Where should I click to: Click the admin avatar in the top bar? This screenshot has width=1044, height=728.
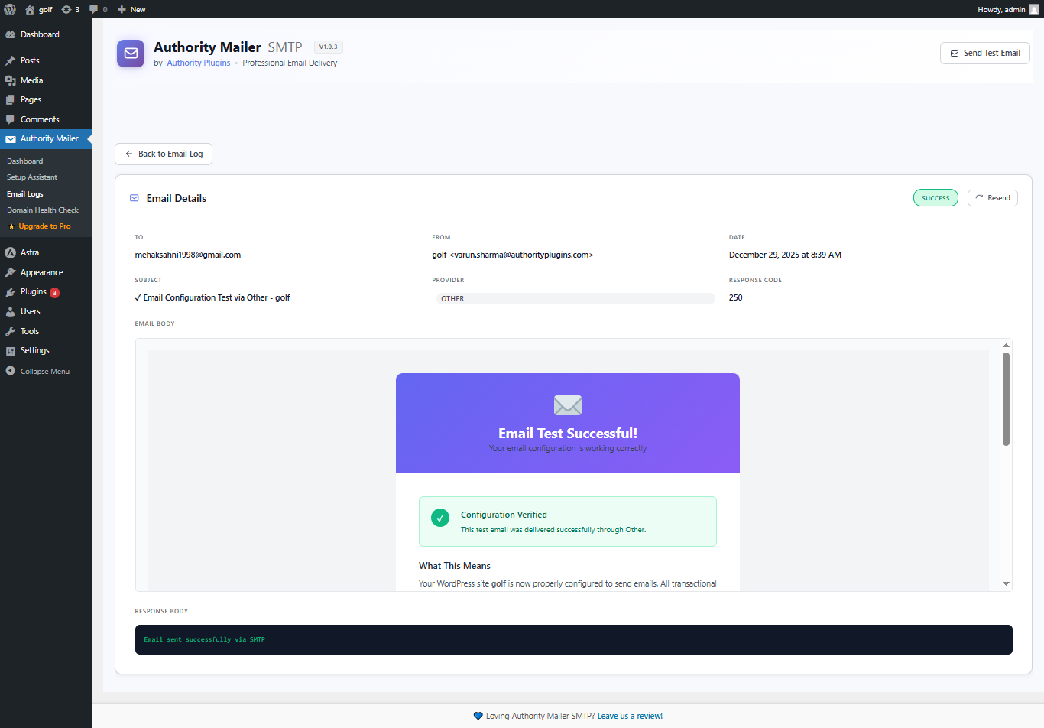point(1033,9)
